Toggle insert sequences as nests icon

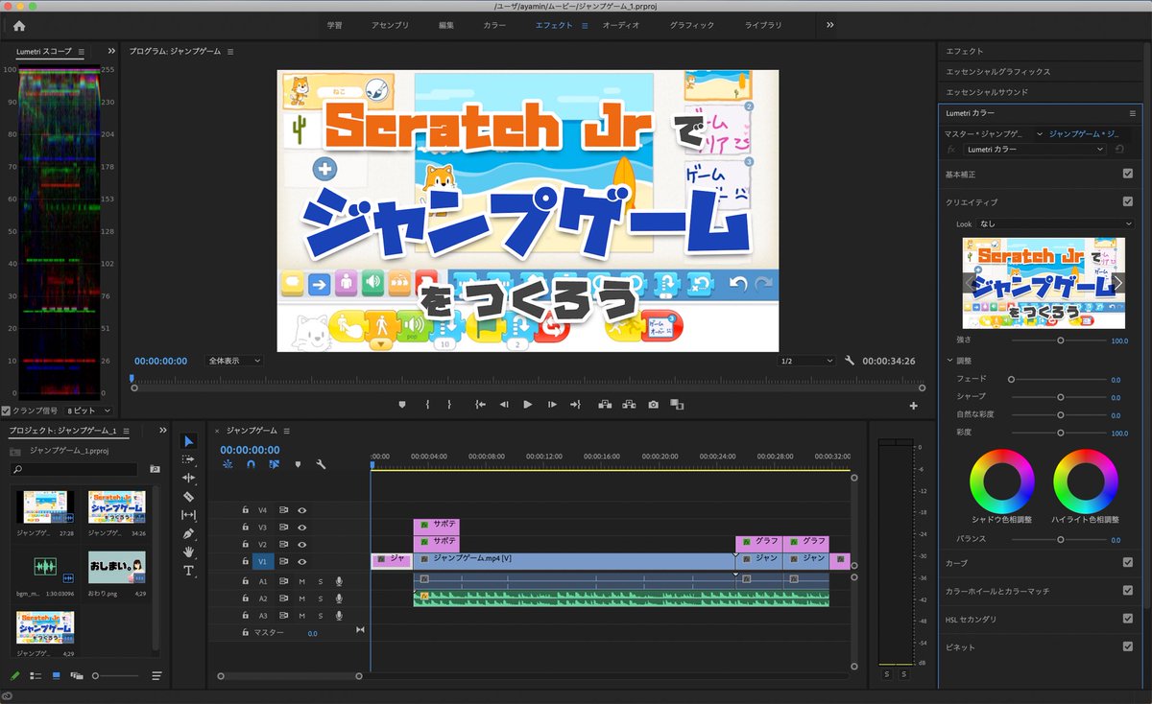pos(228,464)
